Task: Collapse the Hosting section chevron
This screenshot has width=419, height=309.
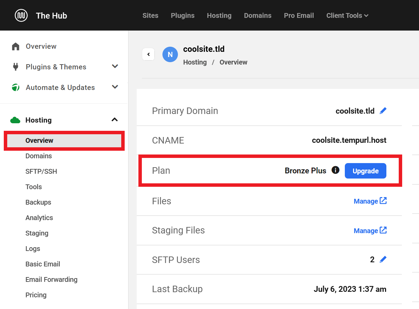Action: (x=115, y=120)
